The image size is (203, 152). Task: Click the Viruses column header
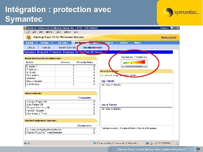pos(65,62)
